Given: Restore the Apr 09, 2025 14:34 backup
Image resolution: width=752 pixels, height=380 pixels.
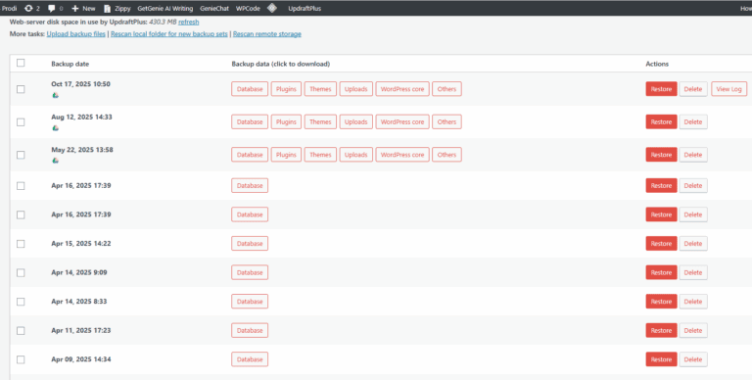Looking at the screenshot, I should tap(661, 359).
